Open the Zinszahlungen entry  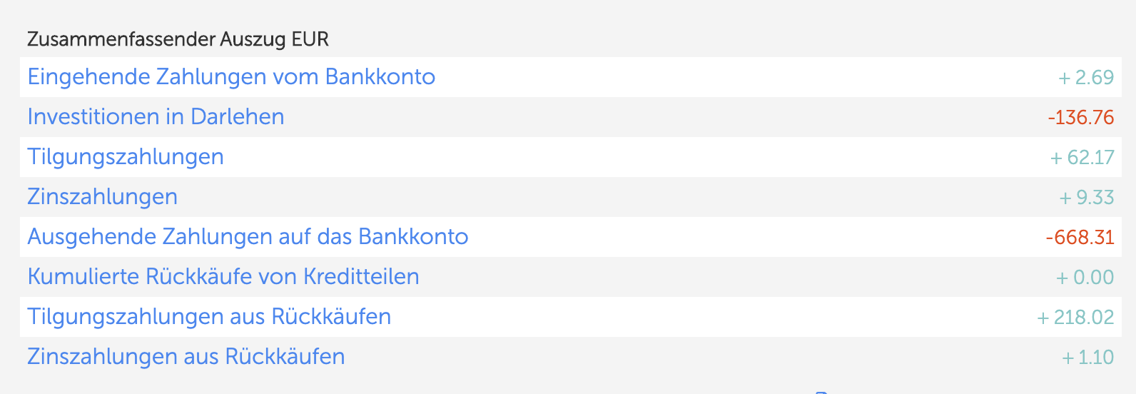[x=102, y=197]
